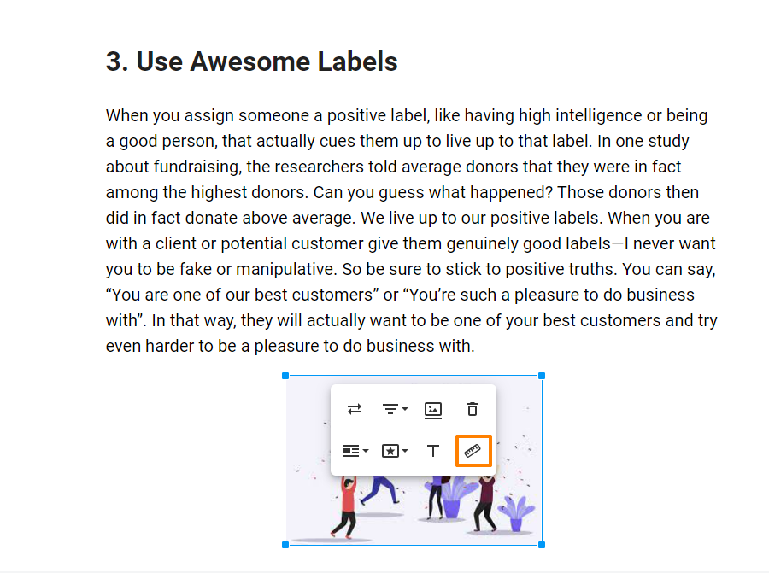
Task: Place cursor in the last line "even harder to be"
Action: [291, 346]
